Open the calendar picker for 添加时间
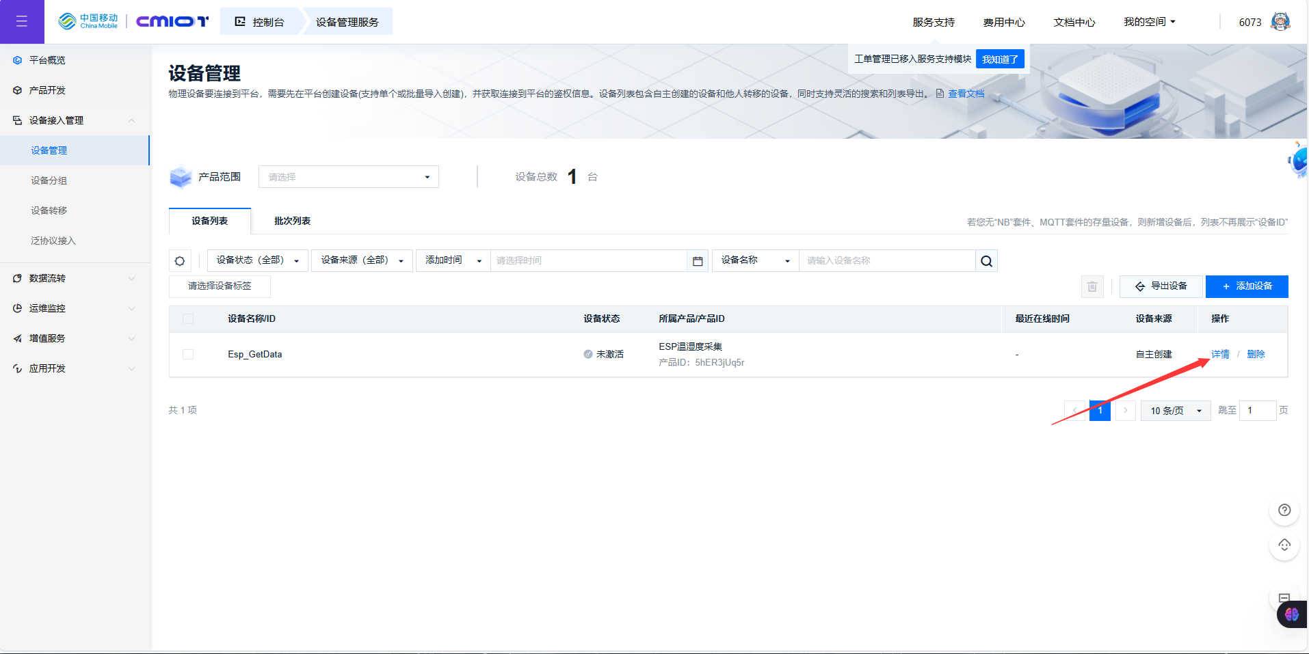The width and height of the screenshot is (1309, 654). pyautogui.click(x=697, y=260)
